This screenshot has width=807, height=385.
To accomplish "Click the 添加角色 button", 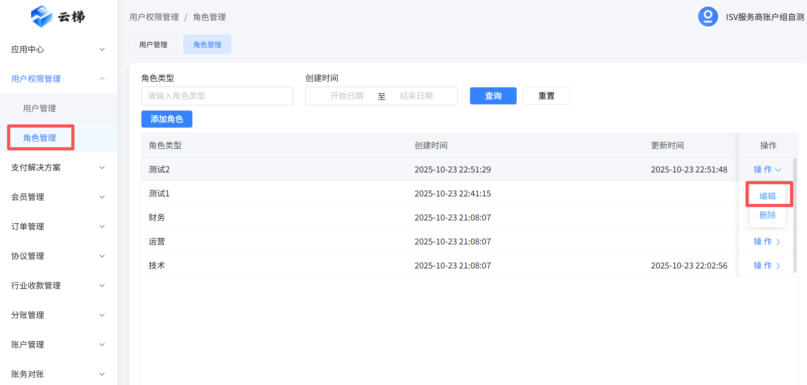I will point(167,119).
